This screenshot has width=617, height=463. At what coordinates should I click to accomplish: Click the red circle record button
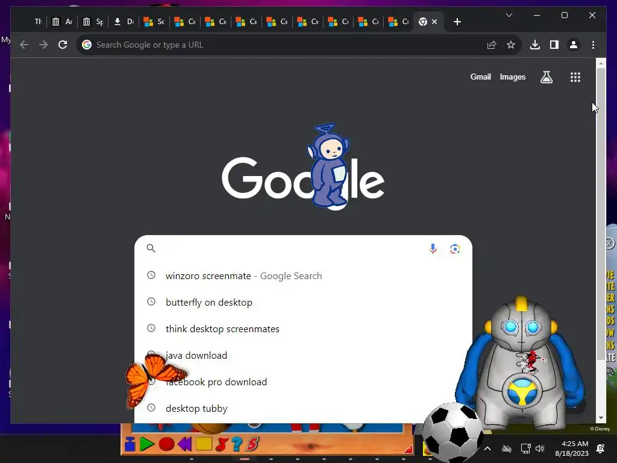[166, 444]
